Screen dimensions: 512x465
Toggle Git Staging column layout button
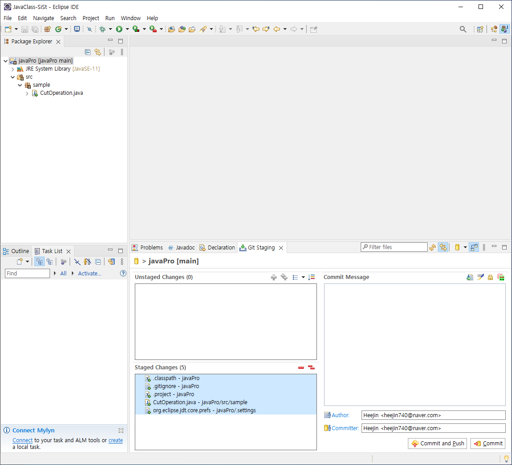[474, 248]
